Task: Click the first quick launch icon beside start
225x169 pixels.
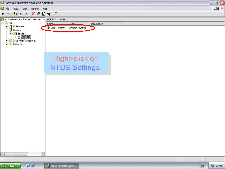Action: [x=28, y=166]
